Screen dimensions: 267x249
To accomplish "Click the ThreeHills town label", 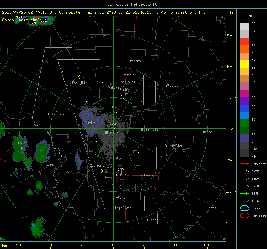I will point(149,129).
